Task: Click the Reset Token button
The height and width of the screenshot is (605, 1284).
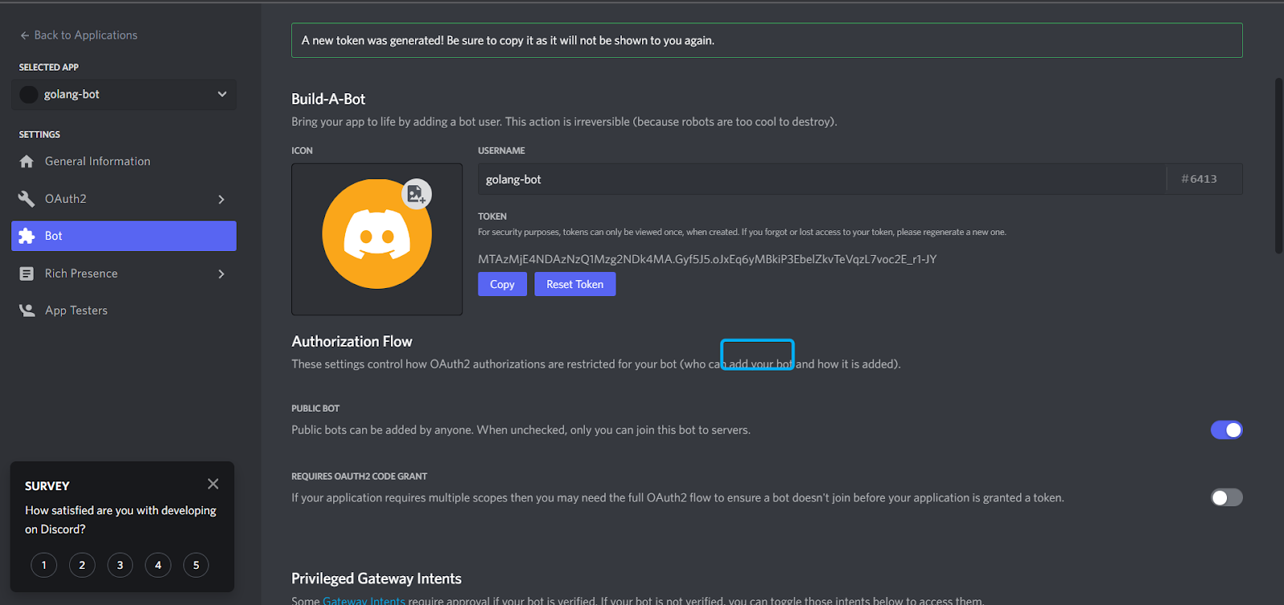Action: point(575,284)
